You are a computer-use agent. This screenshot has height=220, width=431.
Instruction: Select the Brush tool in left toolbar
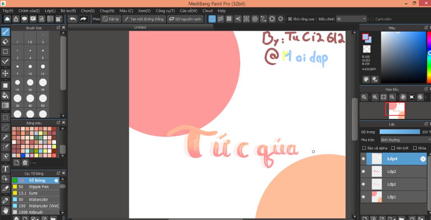point(5,32)
